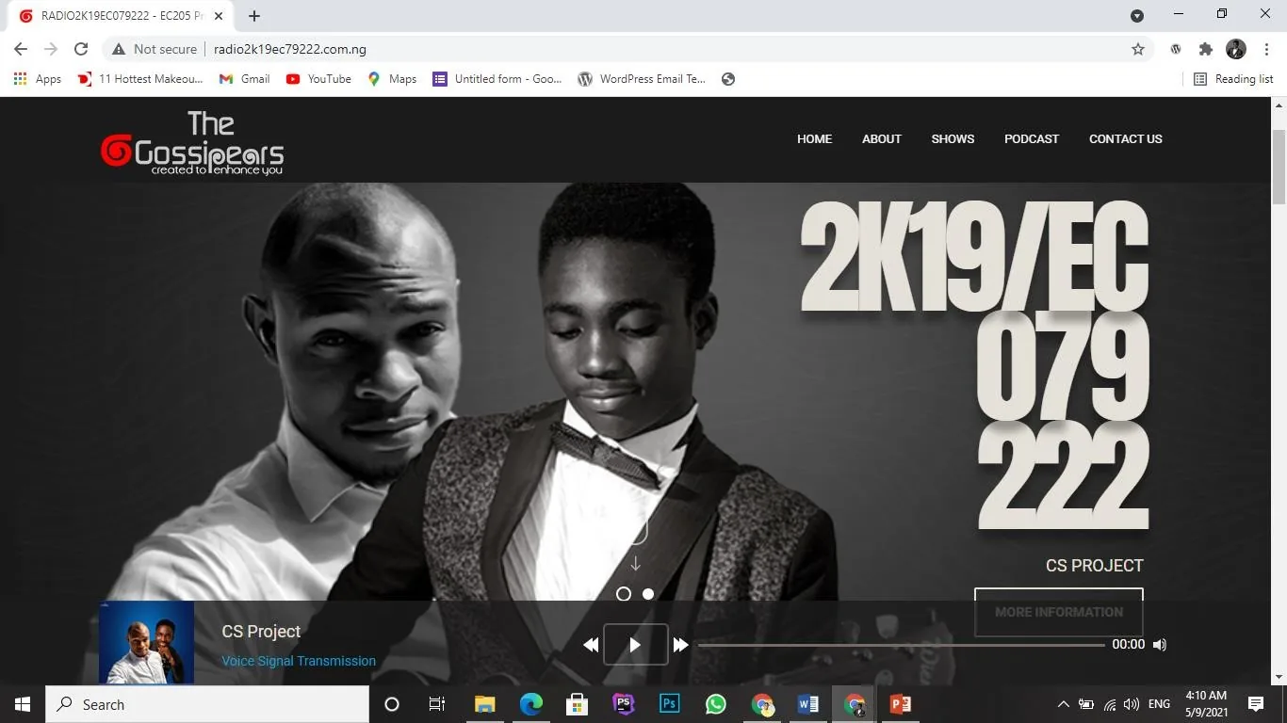The width and height of the screenshot is (1287, 723).
Task: Open the Apps bookmarks shortcut
Action: (x=38, y=79)
